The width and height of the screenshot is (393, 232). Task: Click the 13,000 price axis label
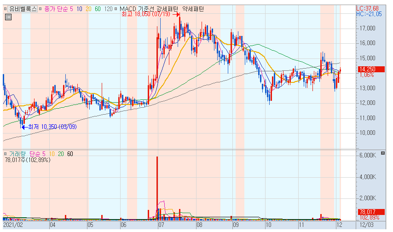pyautogui.click(x=367, y=88)
